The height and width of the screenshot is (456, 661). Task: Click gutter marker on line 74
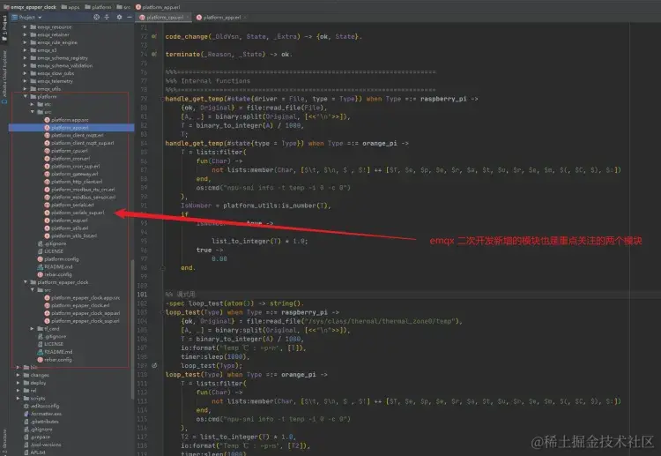[154, 55]
